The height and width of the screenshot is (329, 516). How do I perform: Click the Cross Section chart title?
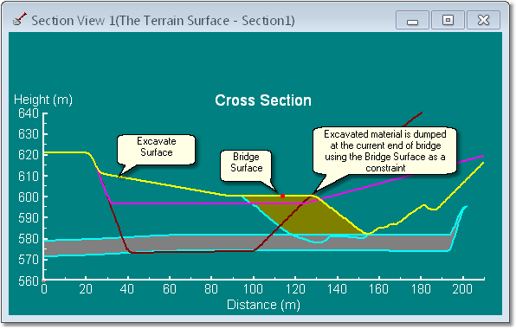point(263,100)
